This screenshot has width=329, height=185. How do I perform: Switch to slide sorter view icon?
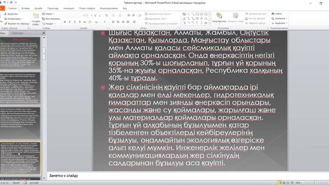click(x=284, y=183)
